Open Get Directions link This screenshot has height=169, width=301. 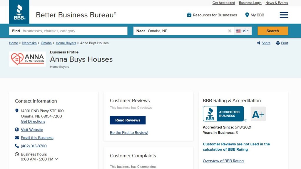point(33,121)
